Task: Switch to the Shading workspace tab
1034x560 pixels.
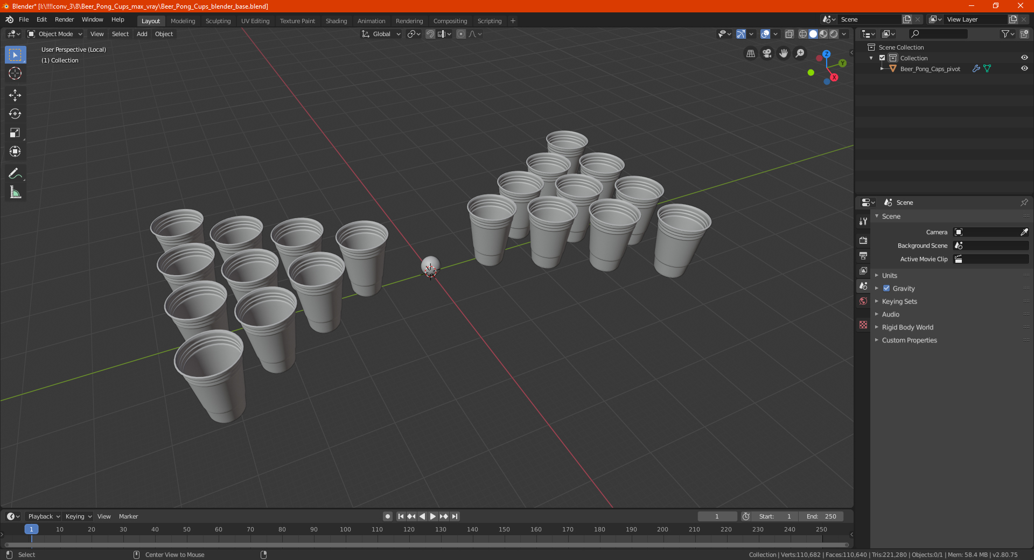Action: click(336, 21)
